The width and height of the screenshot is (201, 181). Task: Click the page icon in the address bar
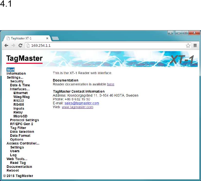[x=28, y=45]
